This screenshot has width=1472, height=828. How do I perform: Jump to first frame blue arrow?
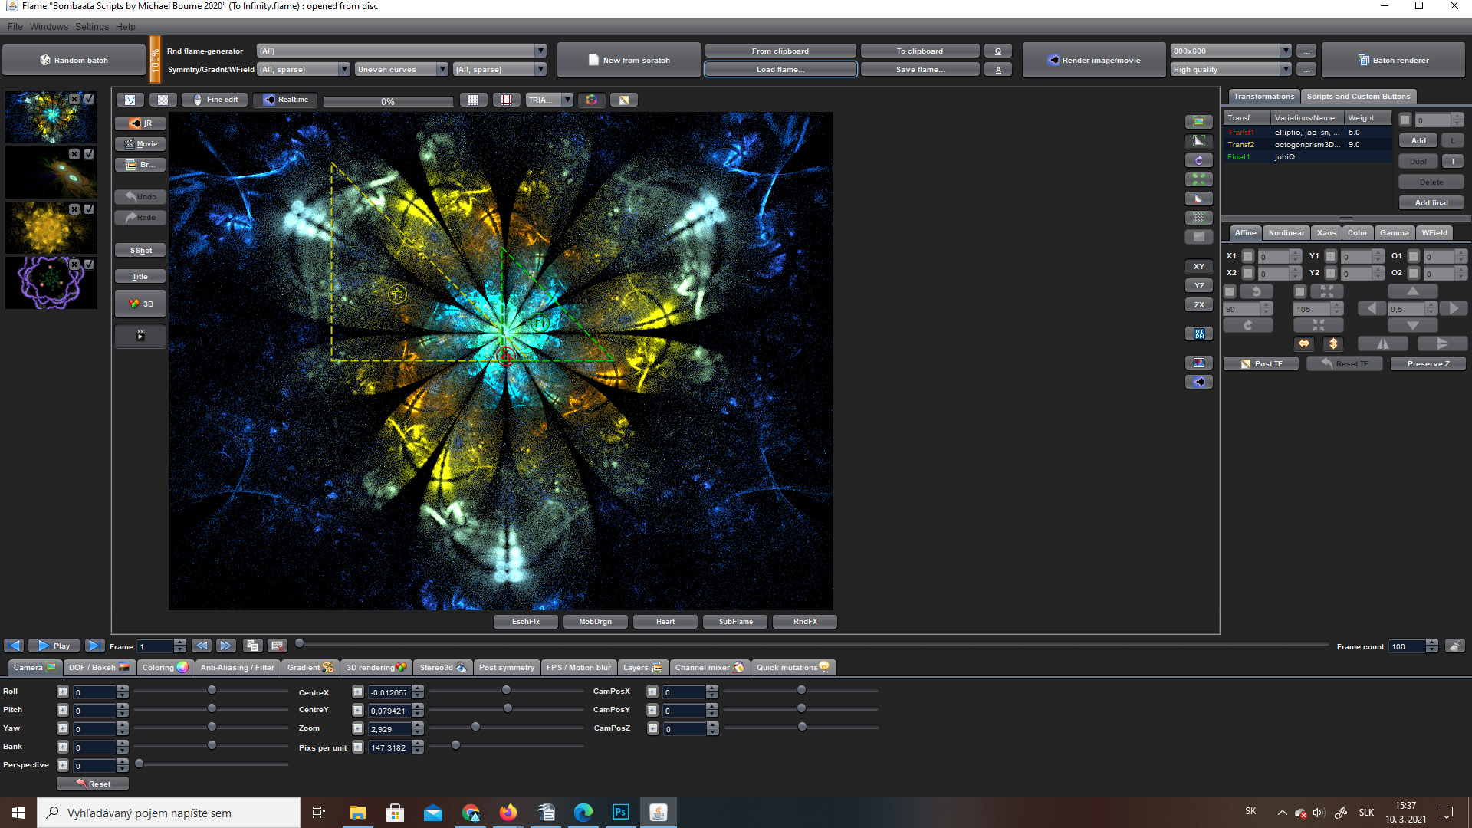coord(14,646)
